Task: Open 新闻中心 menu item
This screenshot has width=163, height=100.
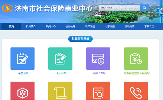Action: (x=51, y=27)
